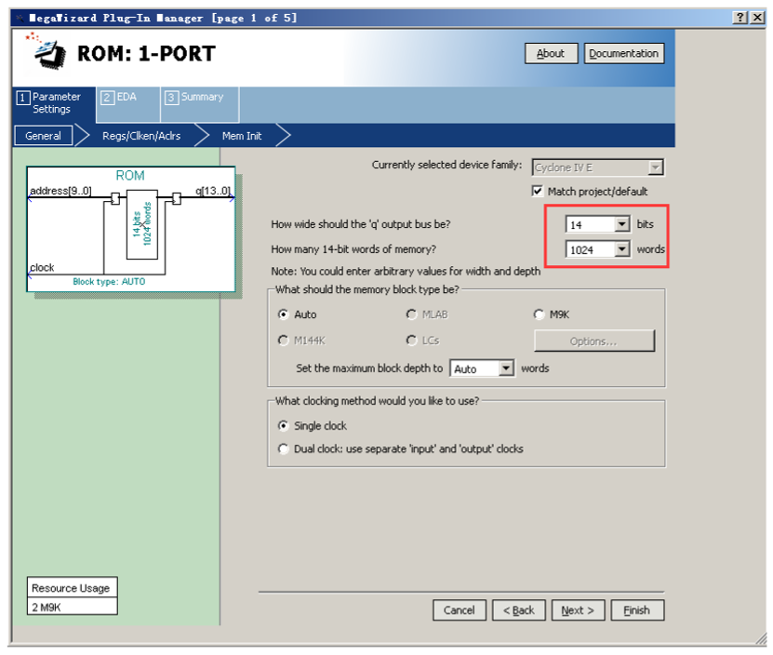This screenshot has height=655, width=773.
Task: Go to the Mem Init sub-page
Action: point(242,136)
